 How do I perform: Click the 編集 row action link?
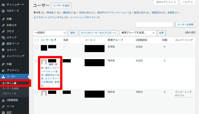51,64
